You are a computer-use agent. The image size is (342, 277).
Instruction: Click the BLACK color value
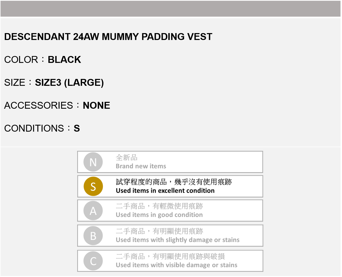(x=64, y=60)
